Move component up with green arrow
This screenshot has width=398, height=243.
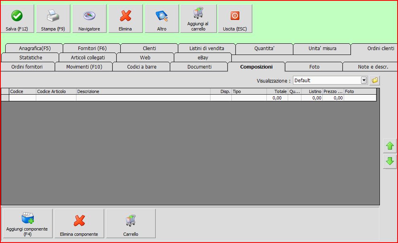[x=390, y=146]
